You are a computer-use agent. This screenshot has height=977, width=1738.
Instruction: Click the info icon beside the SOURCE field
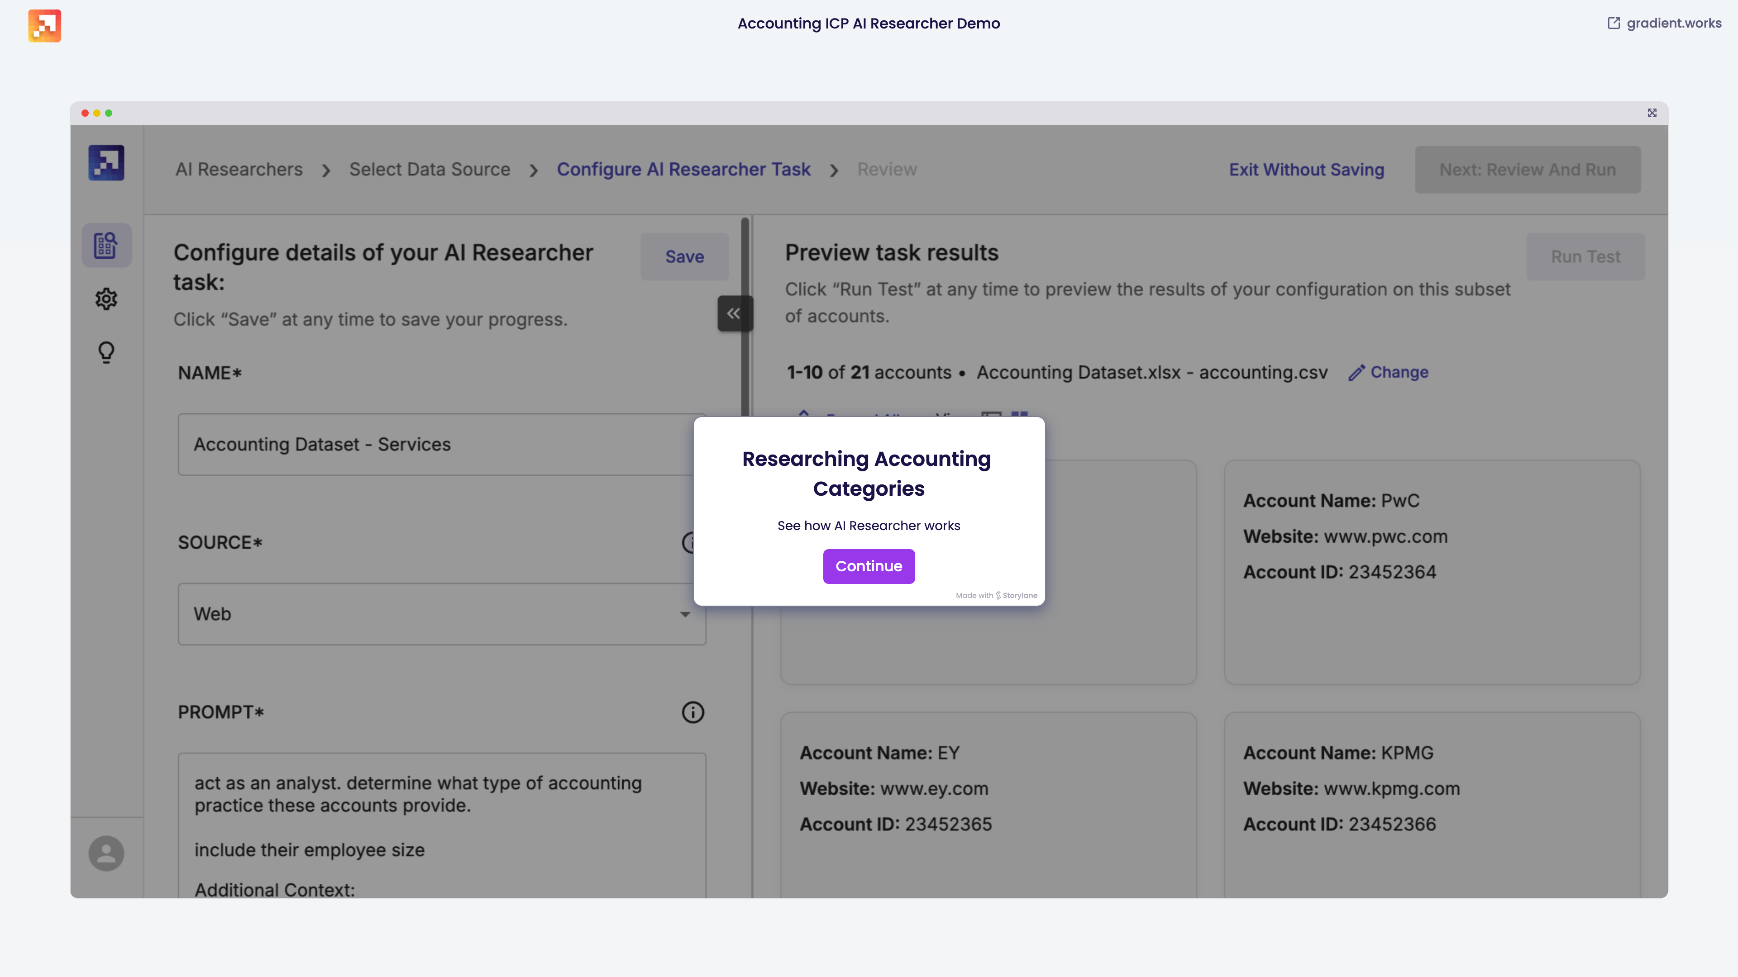(693, 543)
